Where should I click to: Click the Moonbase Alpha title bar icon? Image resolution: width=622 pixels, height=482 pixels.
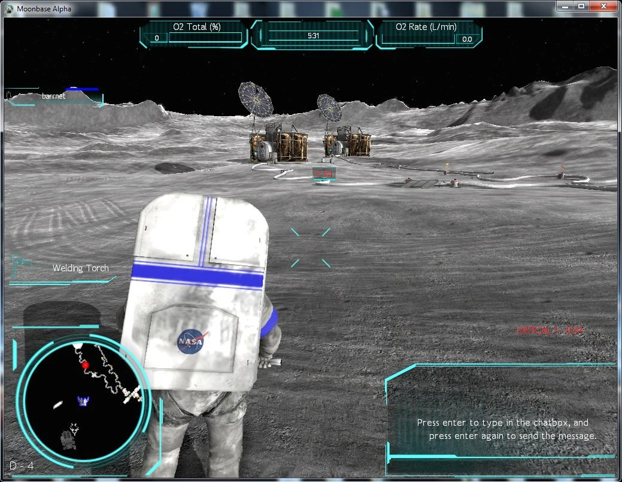(x=8, y=9)
